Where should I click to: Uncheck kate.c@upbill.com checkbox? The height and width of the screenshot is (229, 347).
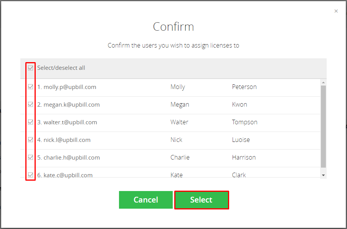click(x=31, y=175)
